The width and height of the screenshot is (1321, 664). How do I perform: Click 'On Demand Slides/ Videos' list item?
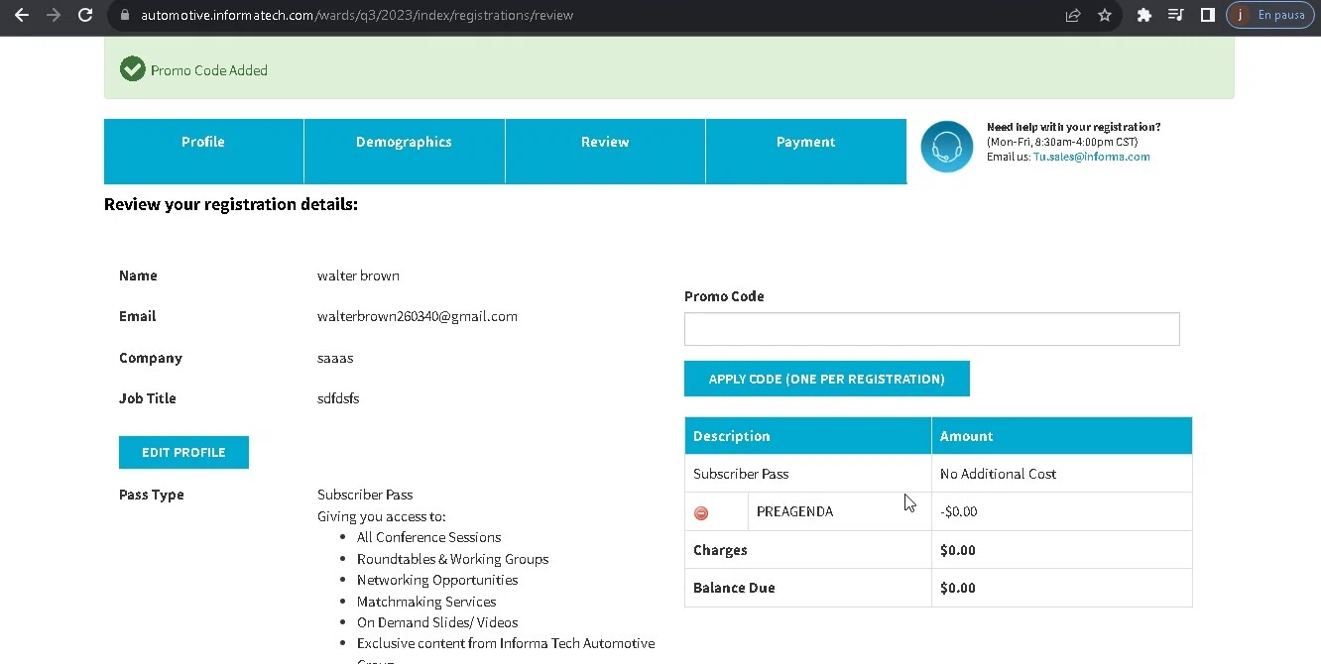(x=437, y=622)
